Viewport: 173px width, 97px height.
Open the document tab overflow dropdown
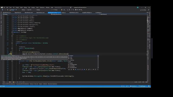tap(147, 13)
